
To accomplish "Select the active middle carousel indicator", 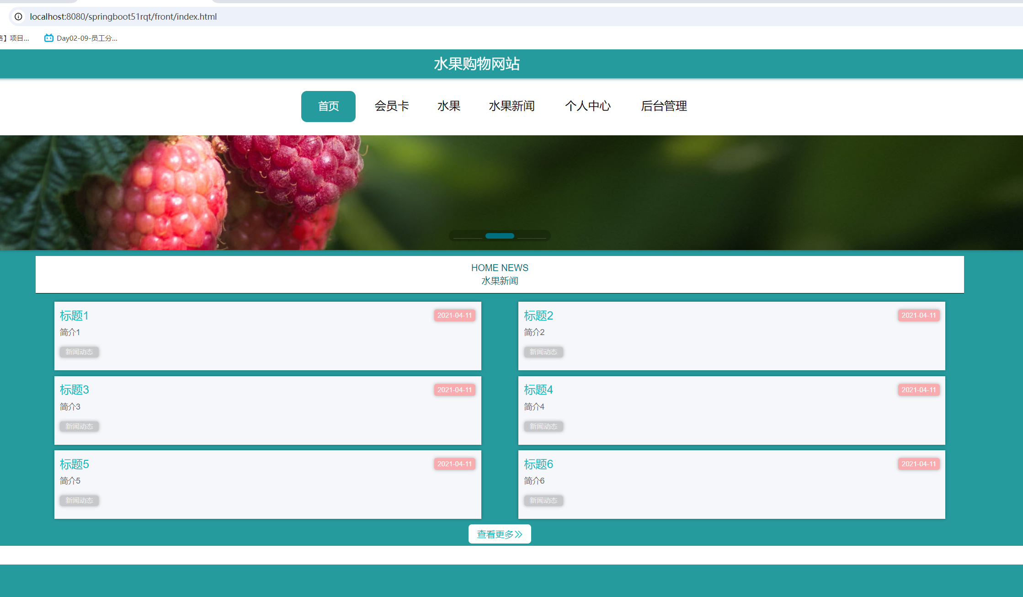I will coord(500,235).
